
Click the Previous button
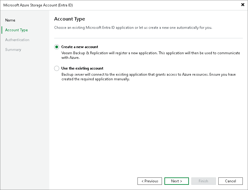pyautogui.click(x=150, y=181)
